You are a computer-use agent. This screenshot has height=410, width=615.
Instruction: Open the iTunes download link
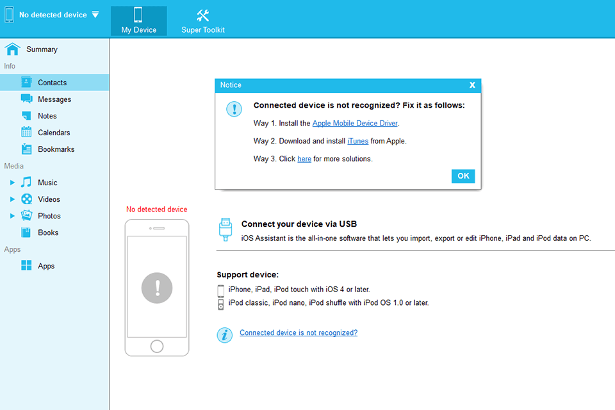coord(357,140)
